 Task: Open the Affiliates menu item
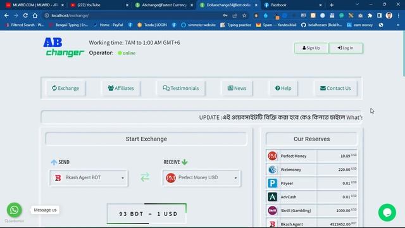pos(121,88)
